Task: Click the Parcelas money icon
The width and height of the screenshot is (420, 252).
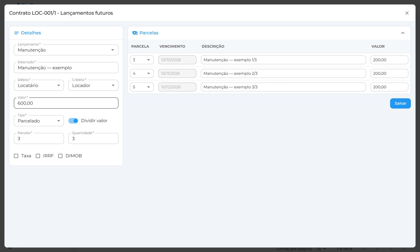Action: 135,33
